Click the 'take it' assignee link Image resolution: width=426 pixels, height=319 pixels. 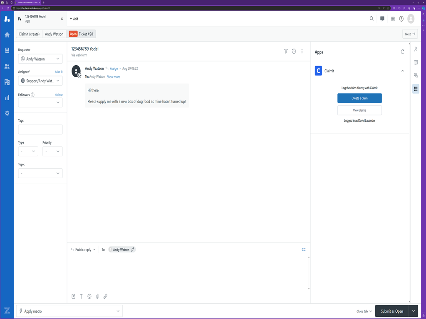coord(59,72)
